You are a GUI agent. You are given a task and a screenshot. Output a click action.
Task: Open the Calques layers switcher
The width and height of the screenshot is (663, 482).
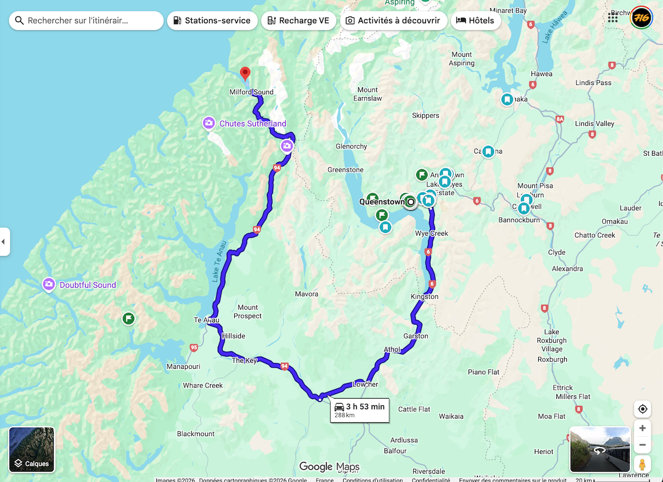click(x=31, y=450)
